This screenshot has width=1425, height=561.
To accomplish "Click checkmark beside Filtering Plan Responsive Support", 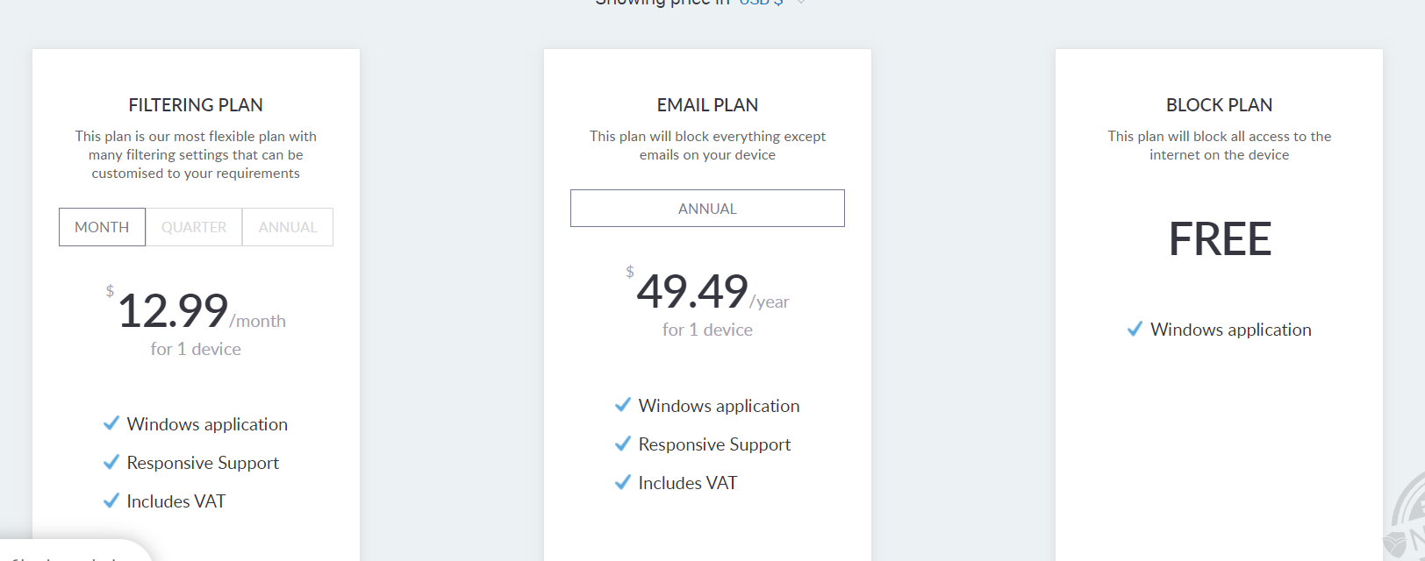I will 111,462.
